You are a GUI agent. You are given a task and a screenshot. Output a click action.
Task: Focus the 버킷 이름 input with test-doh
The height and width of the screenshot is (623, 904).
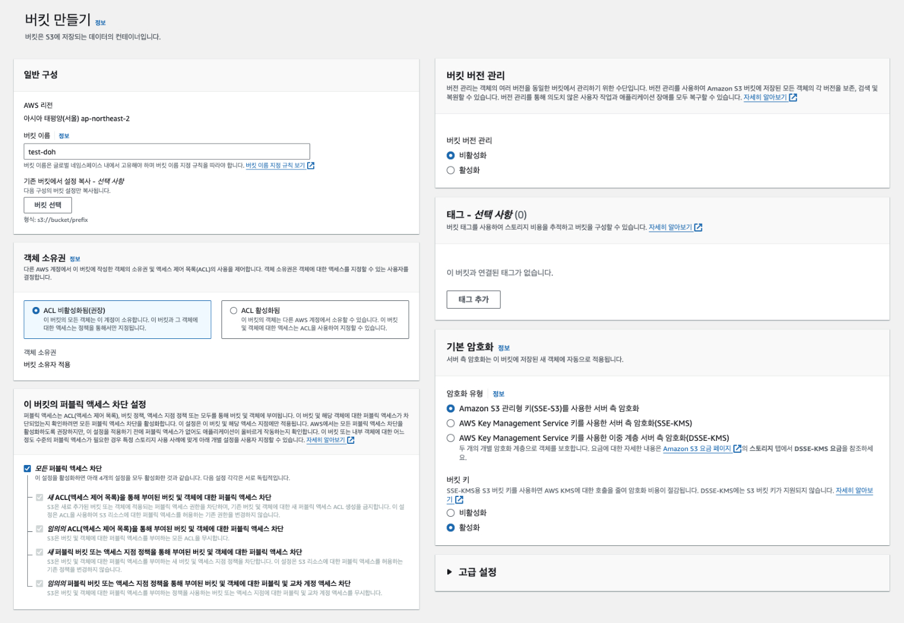(167, 151)
